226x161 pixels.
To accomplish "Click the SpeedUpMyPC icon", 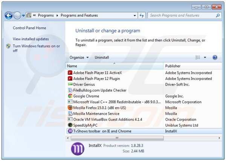I will click(70, 125).
